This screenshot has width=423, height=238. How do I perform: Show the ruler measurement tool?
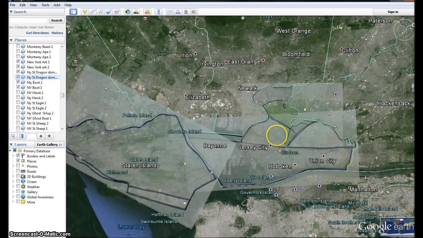159,12
